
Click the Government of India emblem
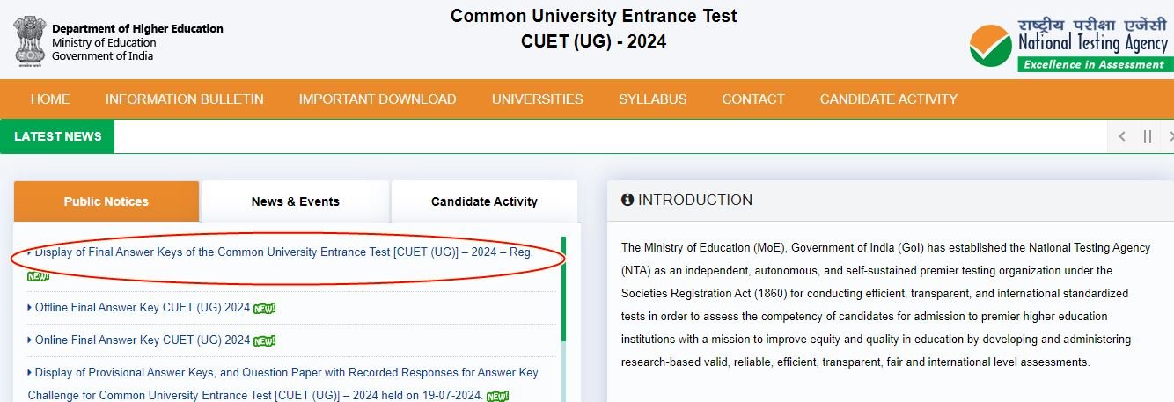[28, 40]
